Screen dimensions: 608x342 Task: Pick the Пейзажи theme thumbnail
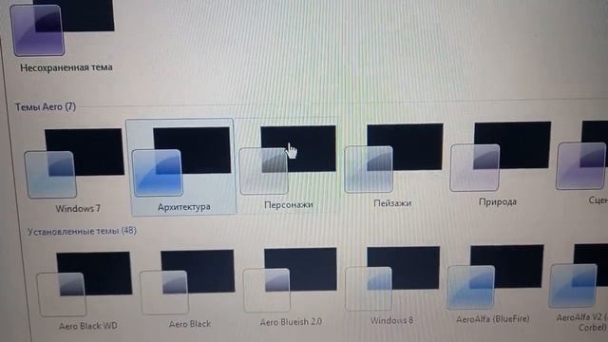[393, 158]
